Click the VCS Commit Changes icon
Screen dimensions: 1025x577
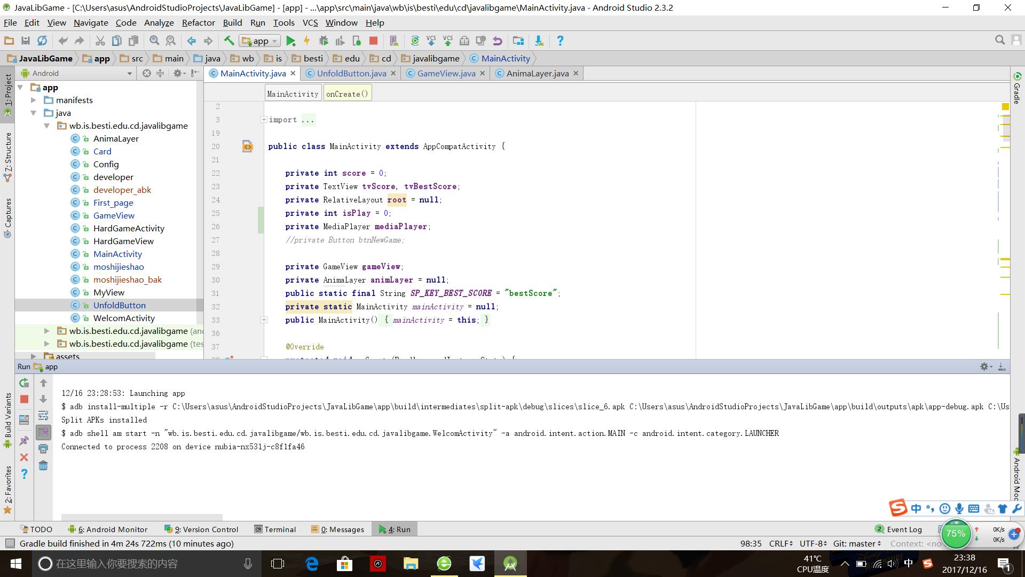click(447, 41)
